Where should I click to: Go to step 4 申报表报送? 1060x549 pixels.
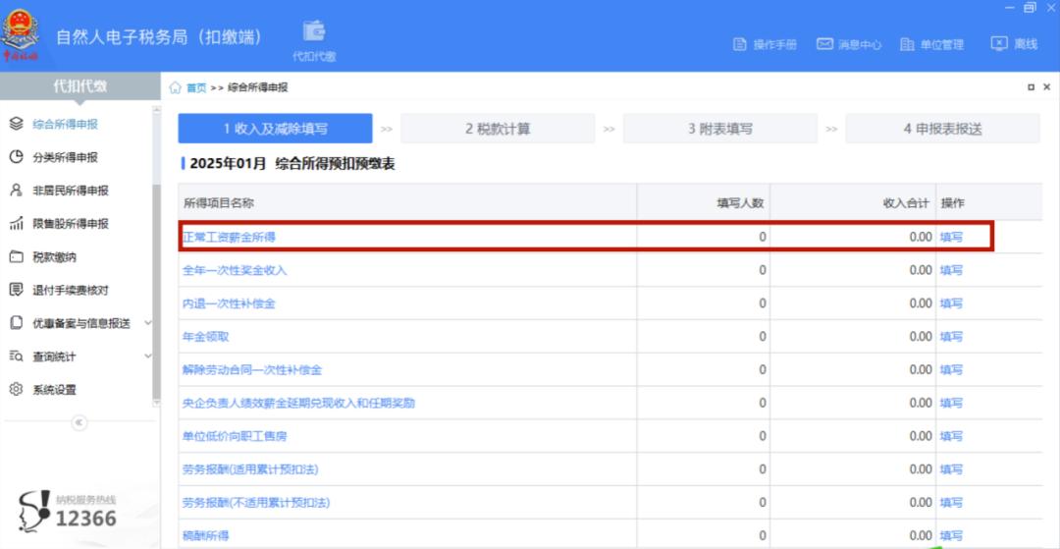[x=942, y=129]
